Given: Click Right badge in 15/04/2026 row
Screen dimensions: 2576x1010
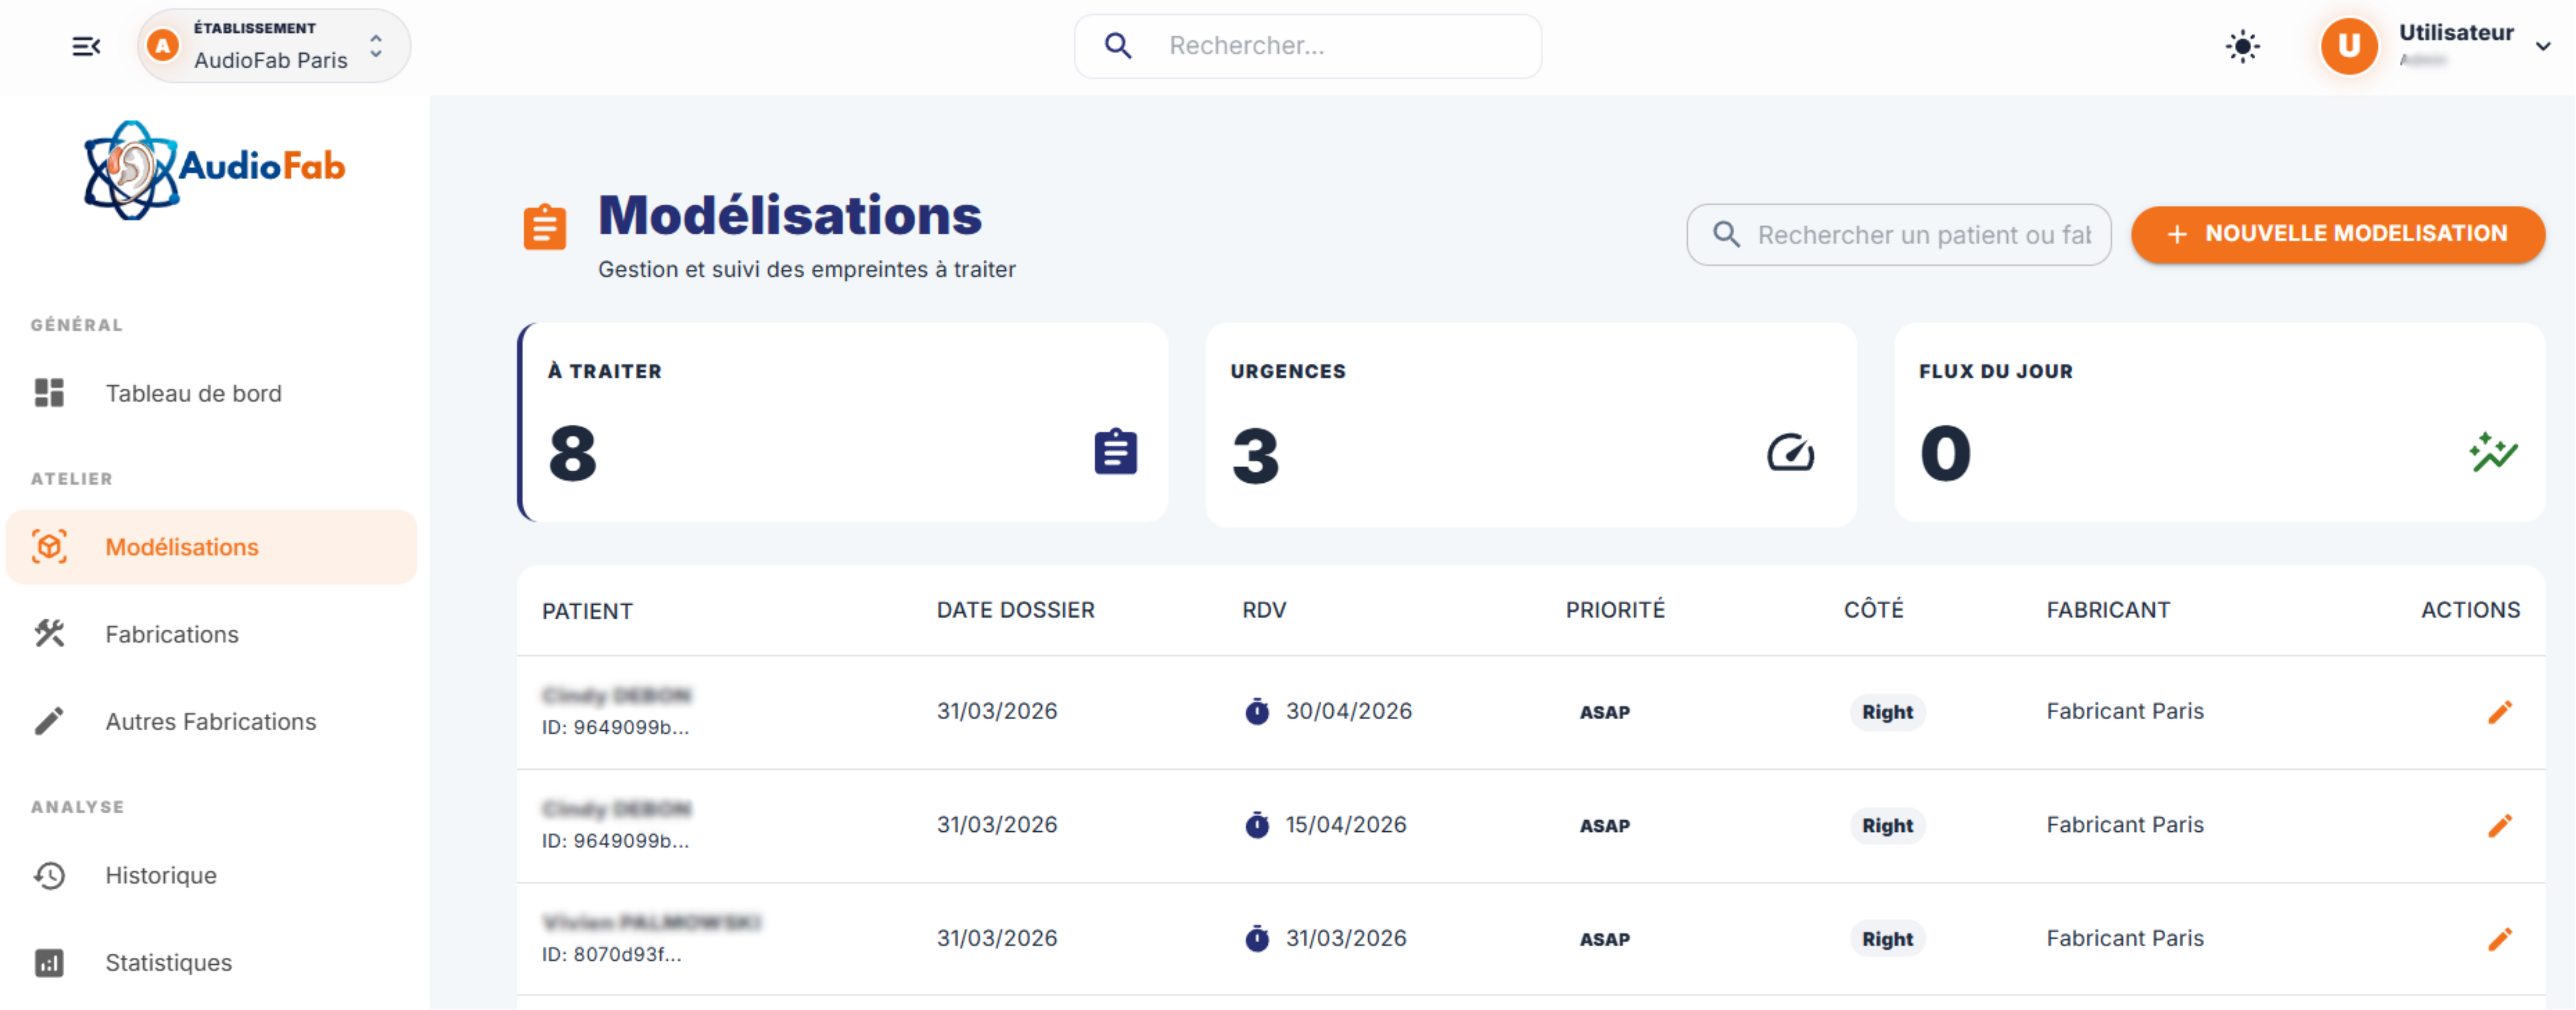Looking at the screenshot, I should click(x=1887, y=826).
